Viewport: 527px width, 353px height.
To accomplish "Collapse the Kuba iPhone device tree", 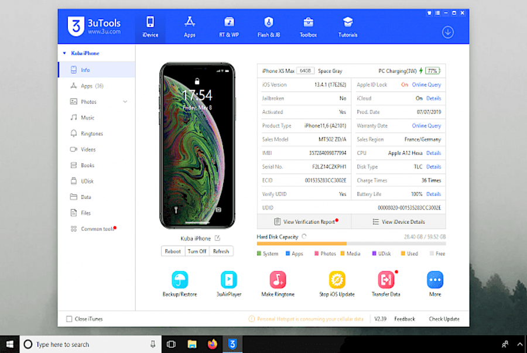I will 64,53.
